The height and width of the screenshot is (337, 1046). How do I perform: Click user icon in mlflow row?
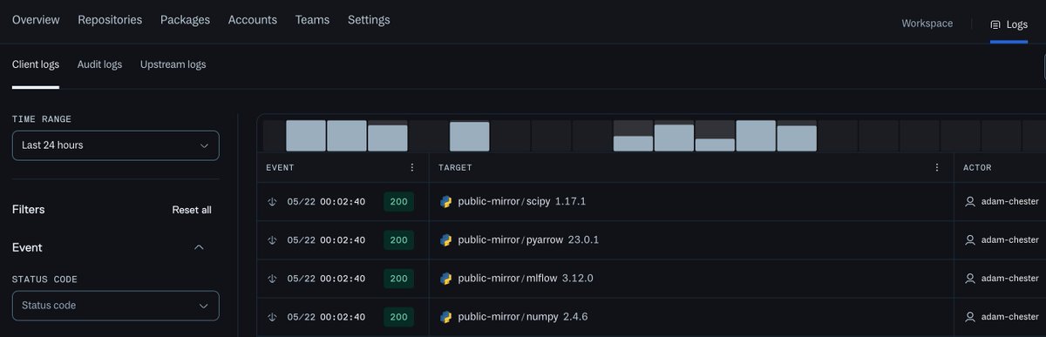[x=969, y=279]
